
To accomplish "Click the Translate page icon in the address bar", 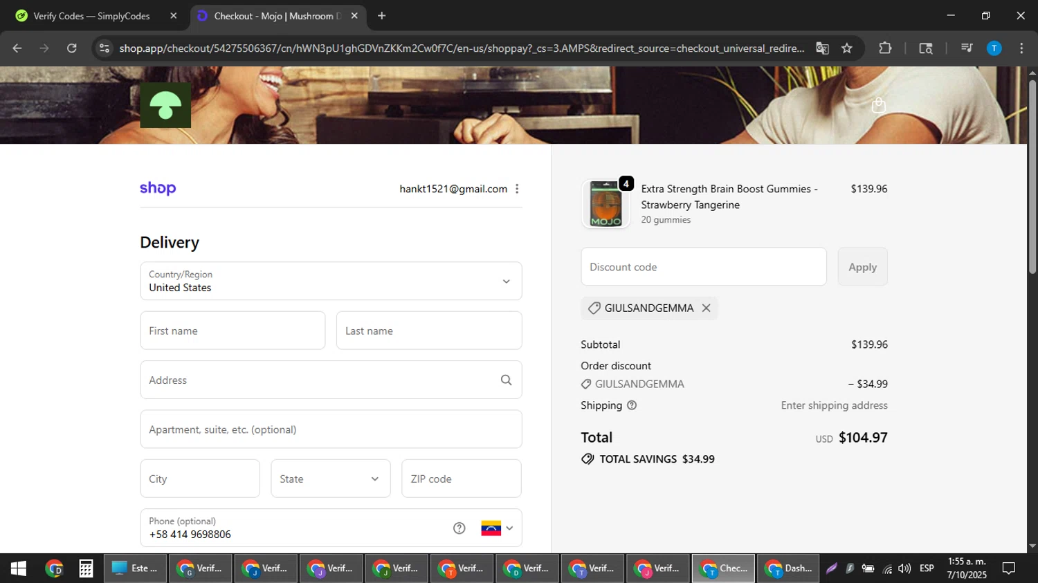I will tap(822, 48).
